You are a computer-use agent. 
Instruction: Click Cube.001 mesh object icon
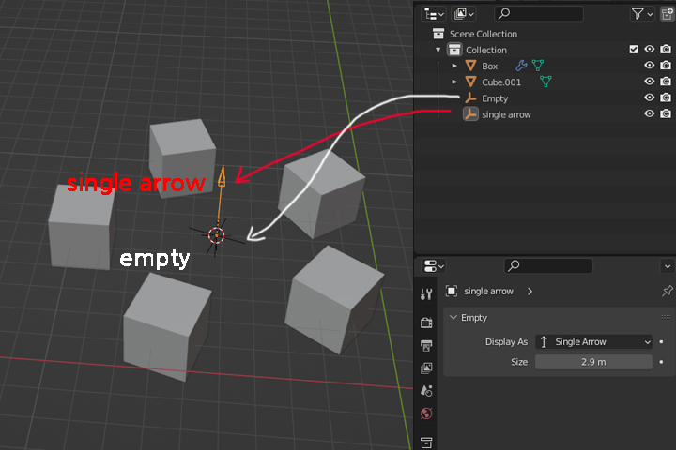point(470,82)
